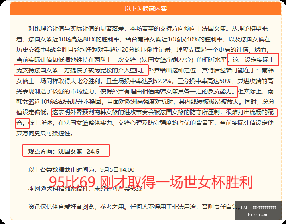Screen dimensions: 286x224
Task: Click the final line '其方向更具可操控性。'
Action: click(x=45, y=133)
